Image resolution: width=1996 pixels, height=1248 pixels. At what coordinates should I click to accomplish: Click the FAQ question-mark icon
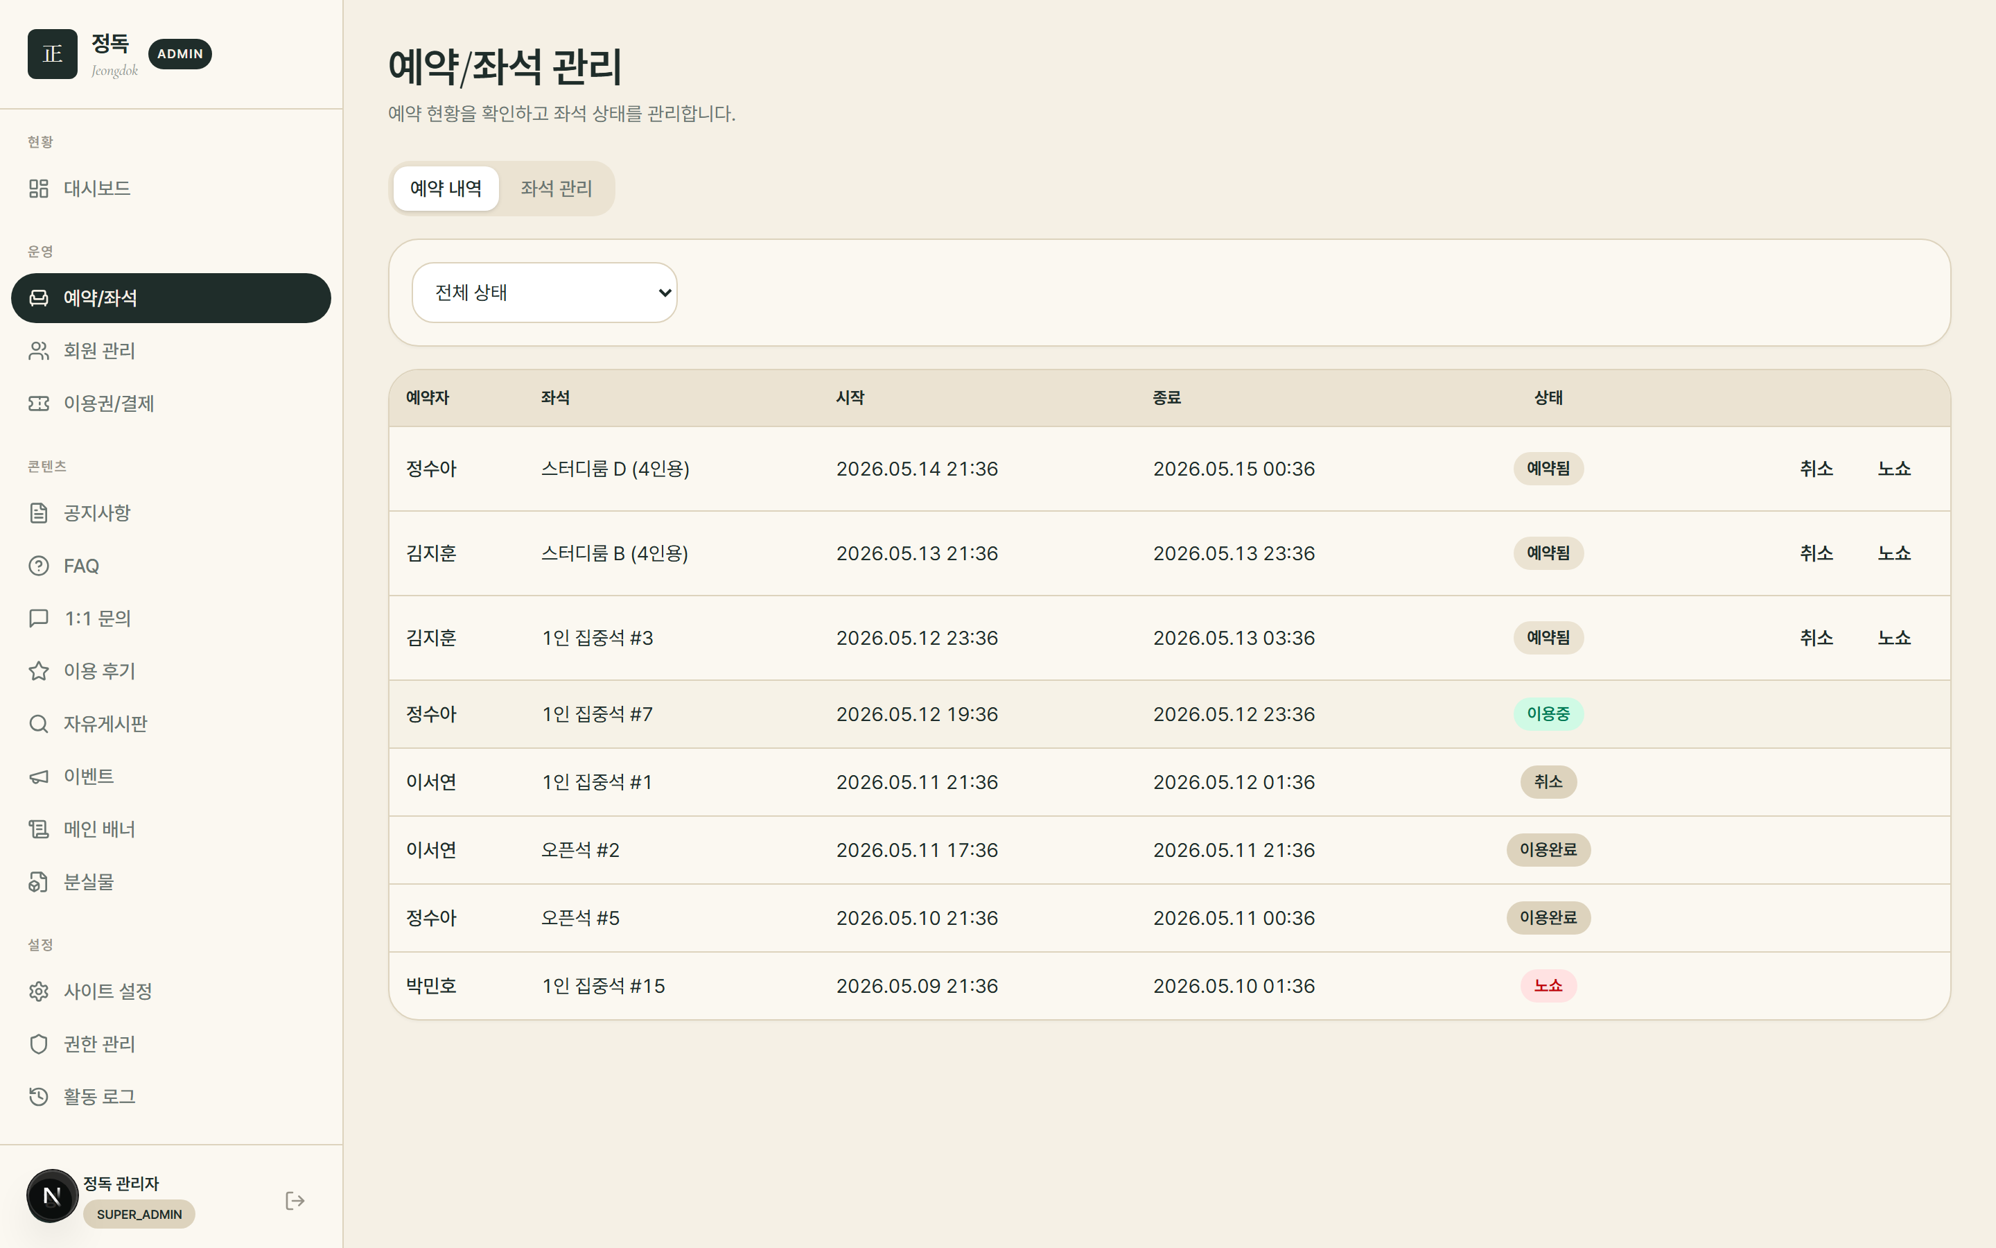pyautogui.click(x=39, y=566)
